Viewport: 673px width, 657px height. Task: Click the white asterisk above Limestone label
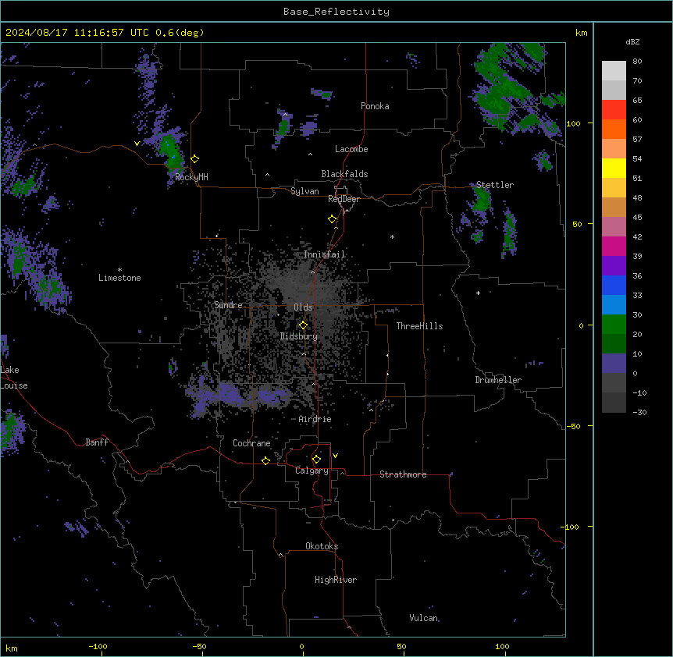click(x=119, y=270)
